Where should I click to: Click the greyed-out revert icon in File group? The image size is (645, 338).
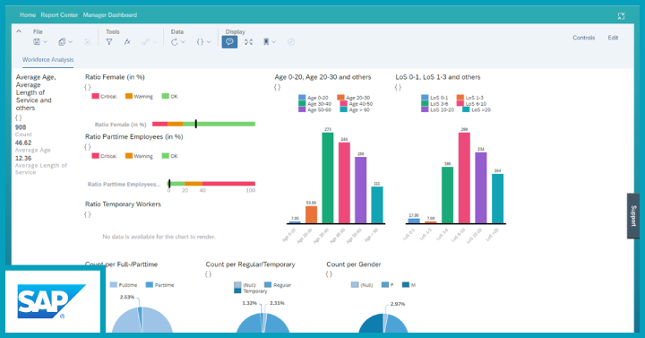click(87, 42)
